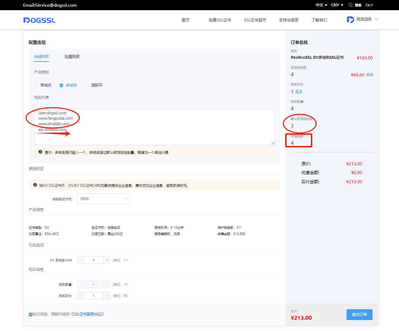Click the 购买时长 number field
The image size is (399, 331).
tap(93, 296)
